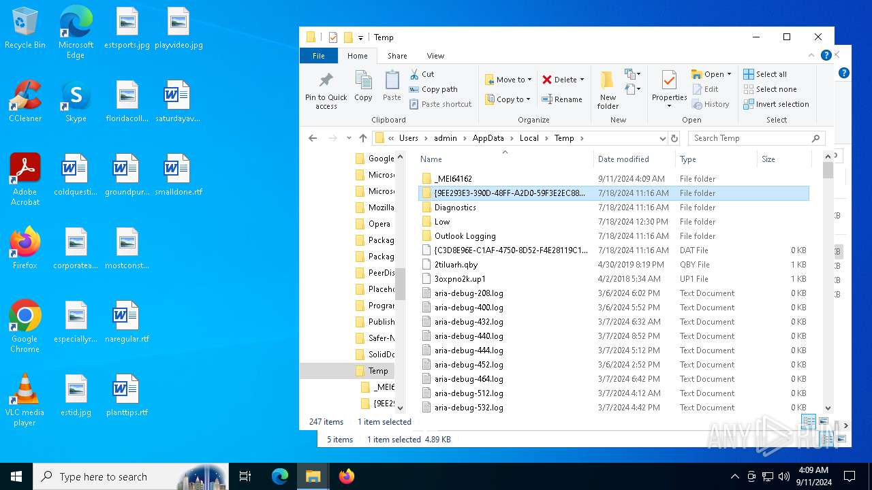Sort by Type column header
The height and width of the screenshot is (490, 872).
click(x=716, y=159)
